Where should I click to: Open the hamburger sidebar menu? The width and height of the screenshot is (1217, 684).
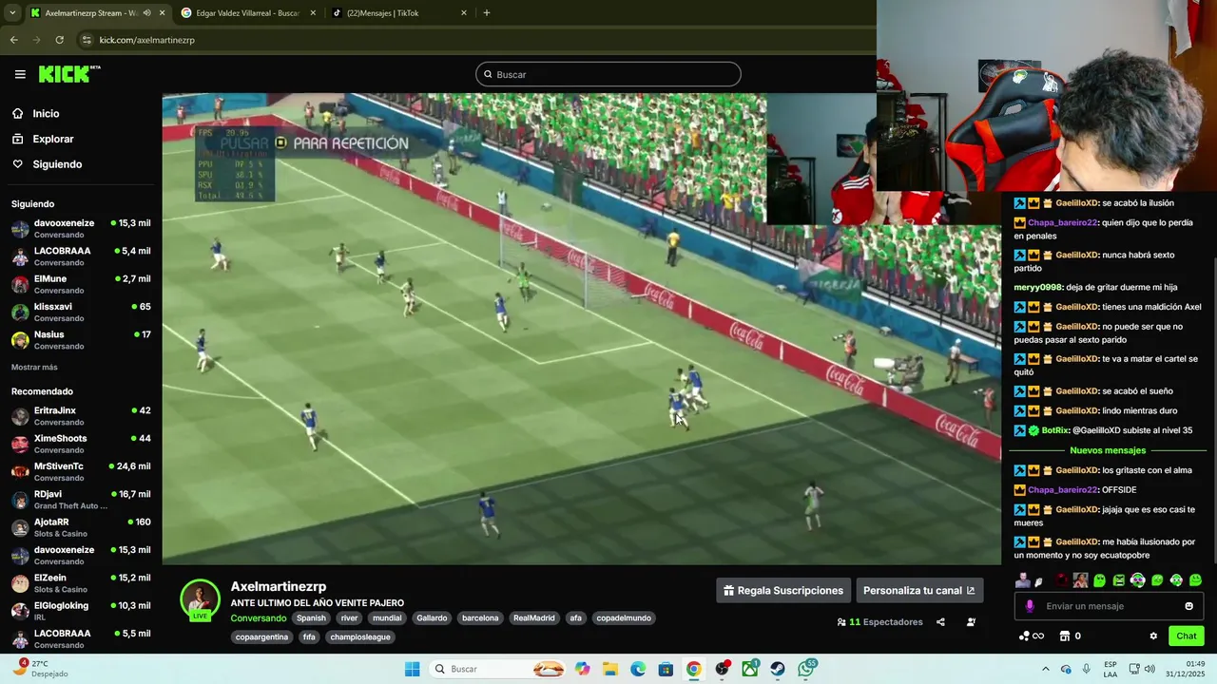point(20,74)
